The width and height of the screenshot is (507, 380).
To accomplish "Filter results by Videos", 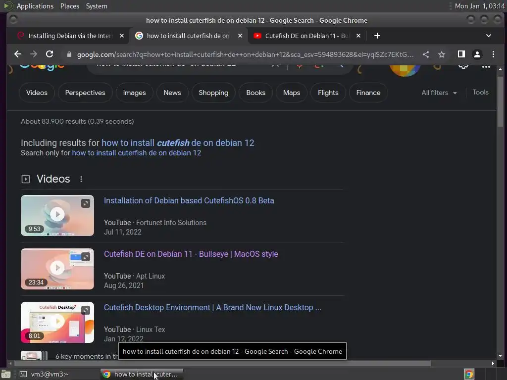I will pos(37,93).
